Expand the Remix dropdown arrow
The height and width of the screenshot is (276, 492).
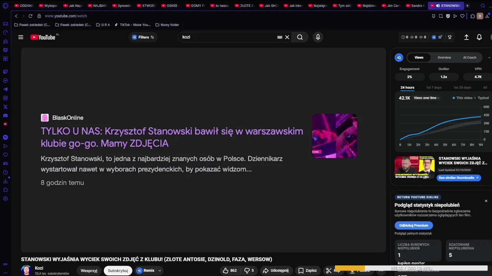[160, 271]
